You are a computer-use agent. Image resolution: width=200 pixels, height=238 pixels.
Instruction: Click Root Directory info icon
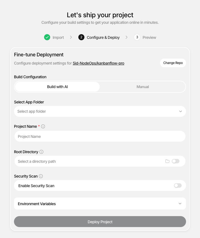point(41,152)
